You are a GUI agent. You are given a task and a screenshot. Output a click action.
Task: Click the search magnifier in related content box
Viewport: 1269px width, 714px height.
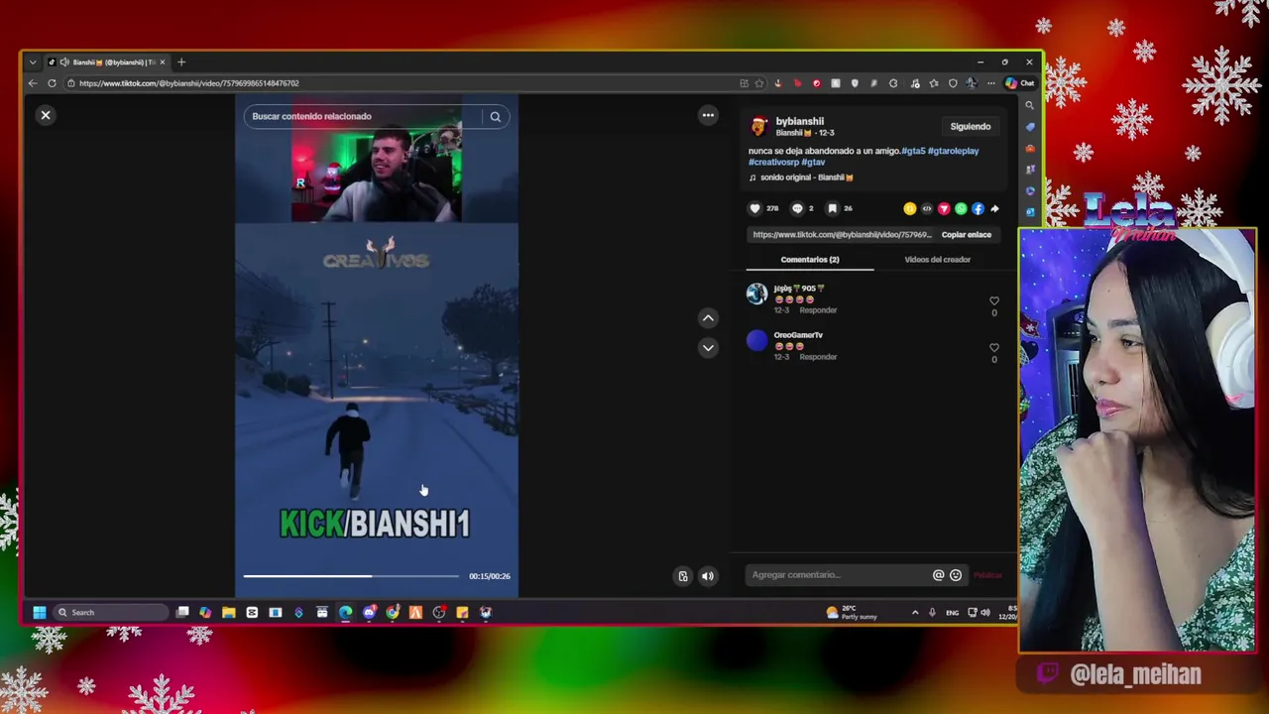click(495, 116)
